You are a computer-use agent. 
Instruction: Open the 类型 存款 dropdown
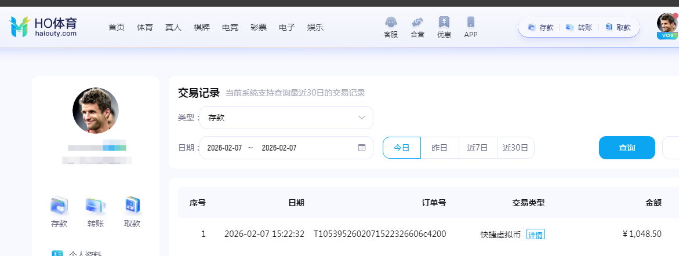click(x=286, y=118)
